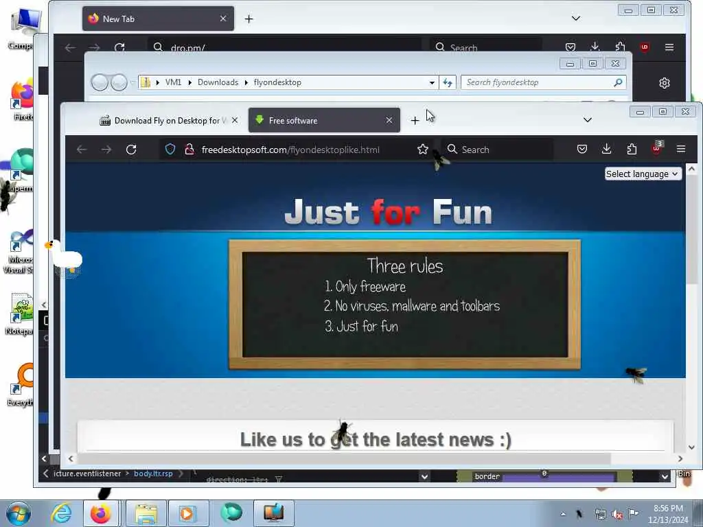Image resolution: width=703 pixels, height=527 pixels.
Task: Open Downloads panel in the front Firefox window
Action: 607,149
